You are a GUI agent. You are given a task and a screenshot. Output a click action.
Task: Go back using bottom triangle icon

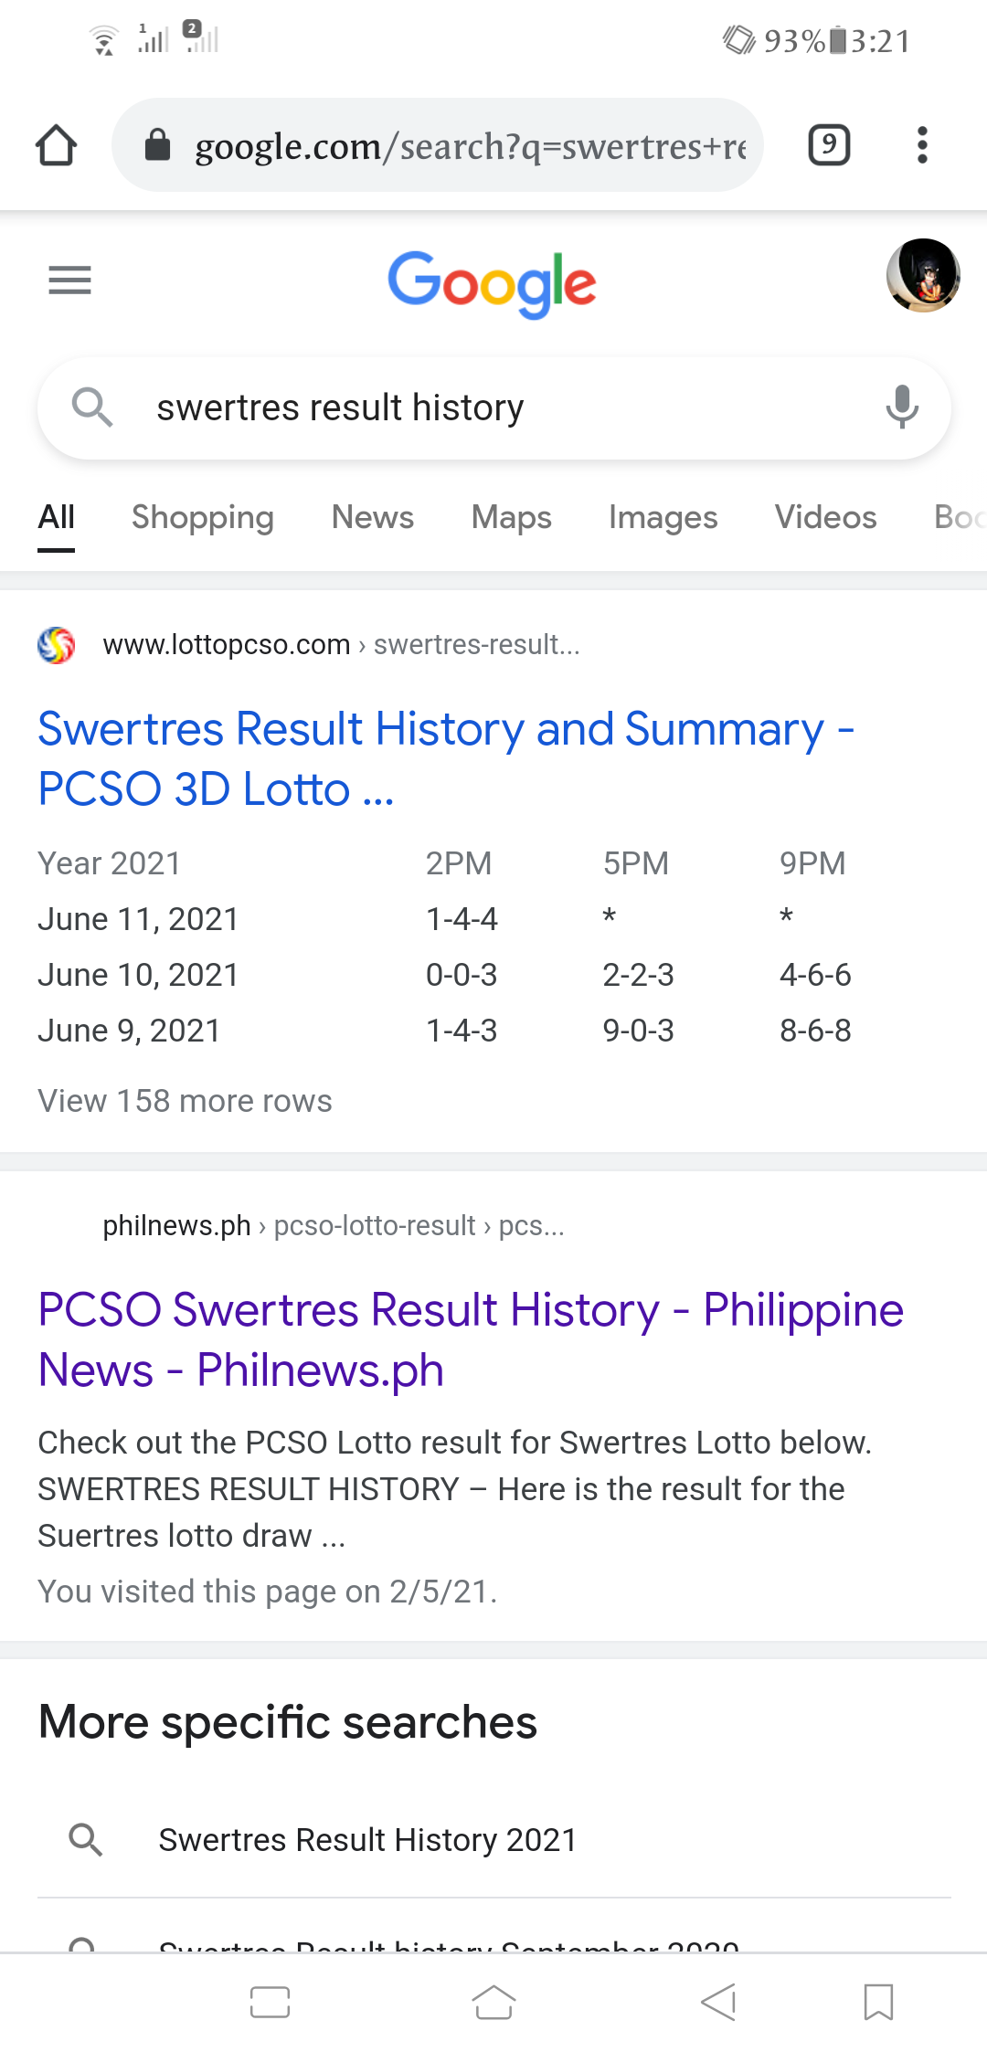pyautogui.click(x=718, y=2002)
